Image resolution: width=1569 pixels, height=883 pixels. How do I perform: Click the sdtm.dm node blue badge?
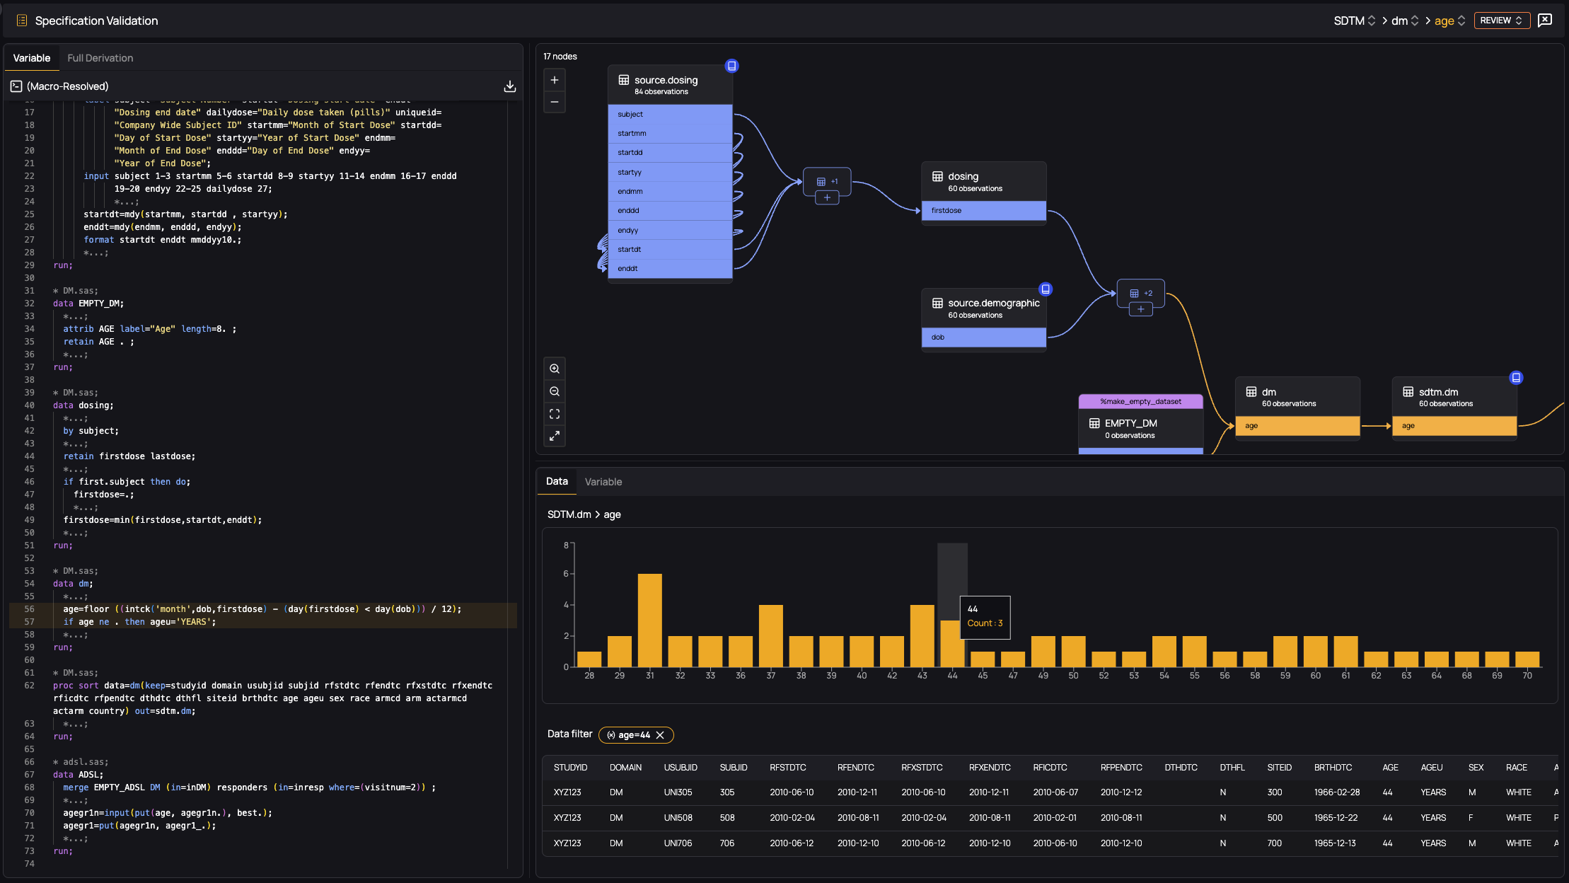1516,378
